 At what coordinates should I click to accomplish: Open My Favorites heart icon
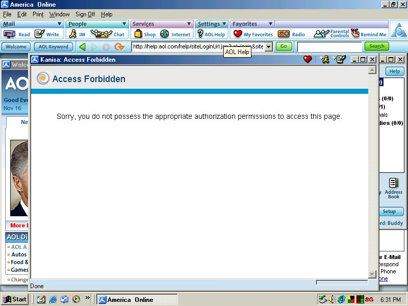[238, 34]
